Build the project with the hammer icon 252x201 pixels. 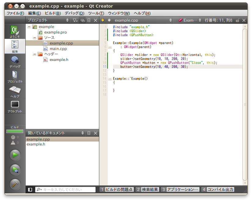click(15, 184)
